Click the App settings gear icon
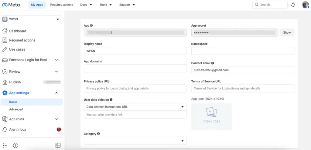The image size is (311, 150). pos(5,93)
